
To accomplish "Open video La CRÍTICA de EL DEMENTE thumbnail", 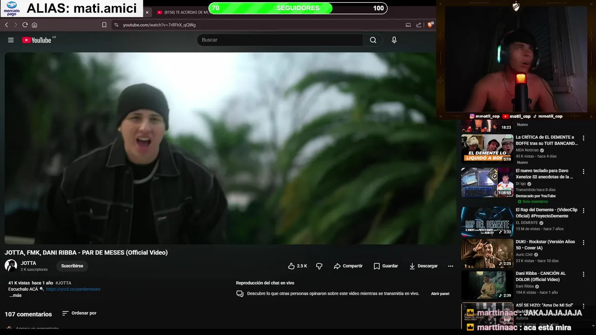I will (487, 148).
